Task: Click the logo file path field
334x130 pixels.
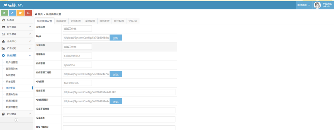Action: point(86,38)
